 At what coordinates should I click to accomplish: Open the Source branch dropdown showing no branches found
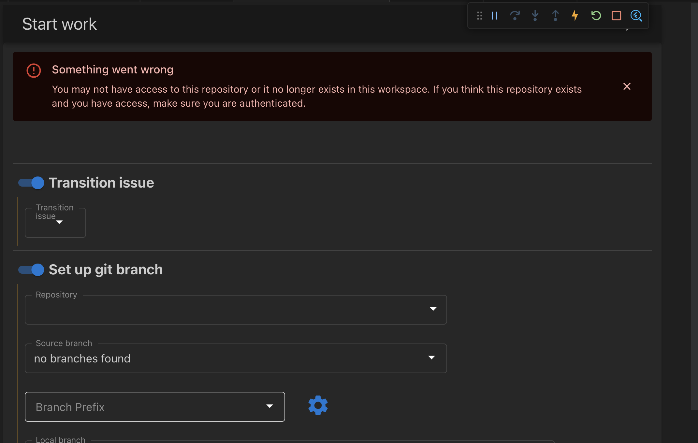point(432,358)
